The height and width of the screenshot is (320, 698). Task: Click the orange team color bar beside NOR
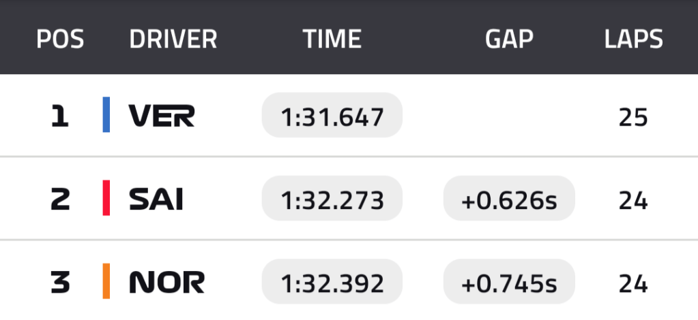(106, 281)
